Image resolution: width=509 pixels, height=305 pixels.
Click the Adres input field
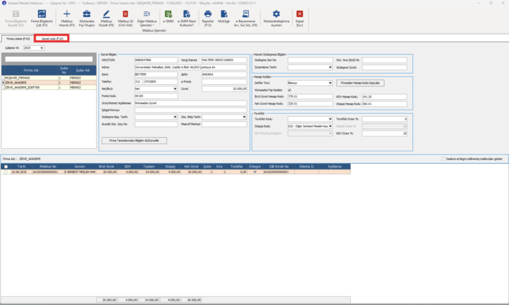[190, 67]
